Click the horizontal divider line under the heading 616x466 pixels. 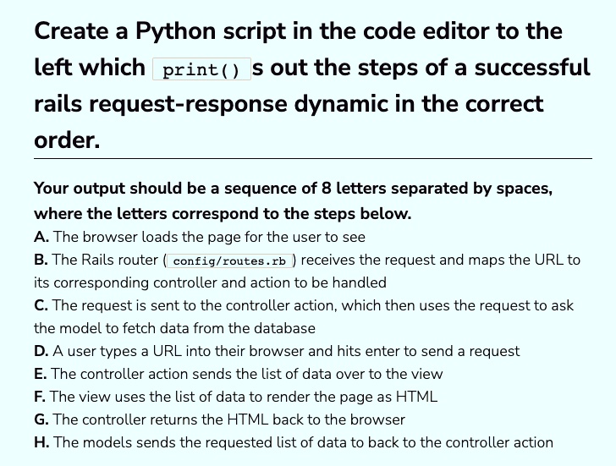pos(313,159)
